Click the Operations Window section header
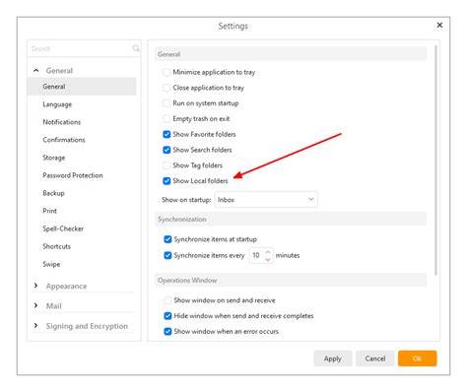Viewport: 467px width, 392px height. [x=291, y=280]
